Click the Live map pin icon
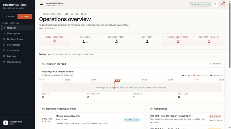 (x=4, y=56)
